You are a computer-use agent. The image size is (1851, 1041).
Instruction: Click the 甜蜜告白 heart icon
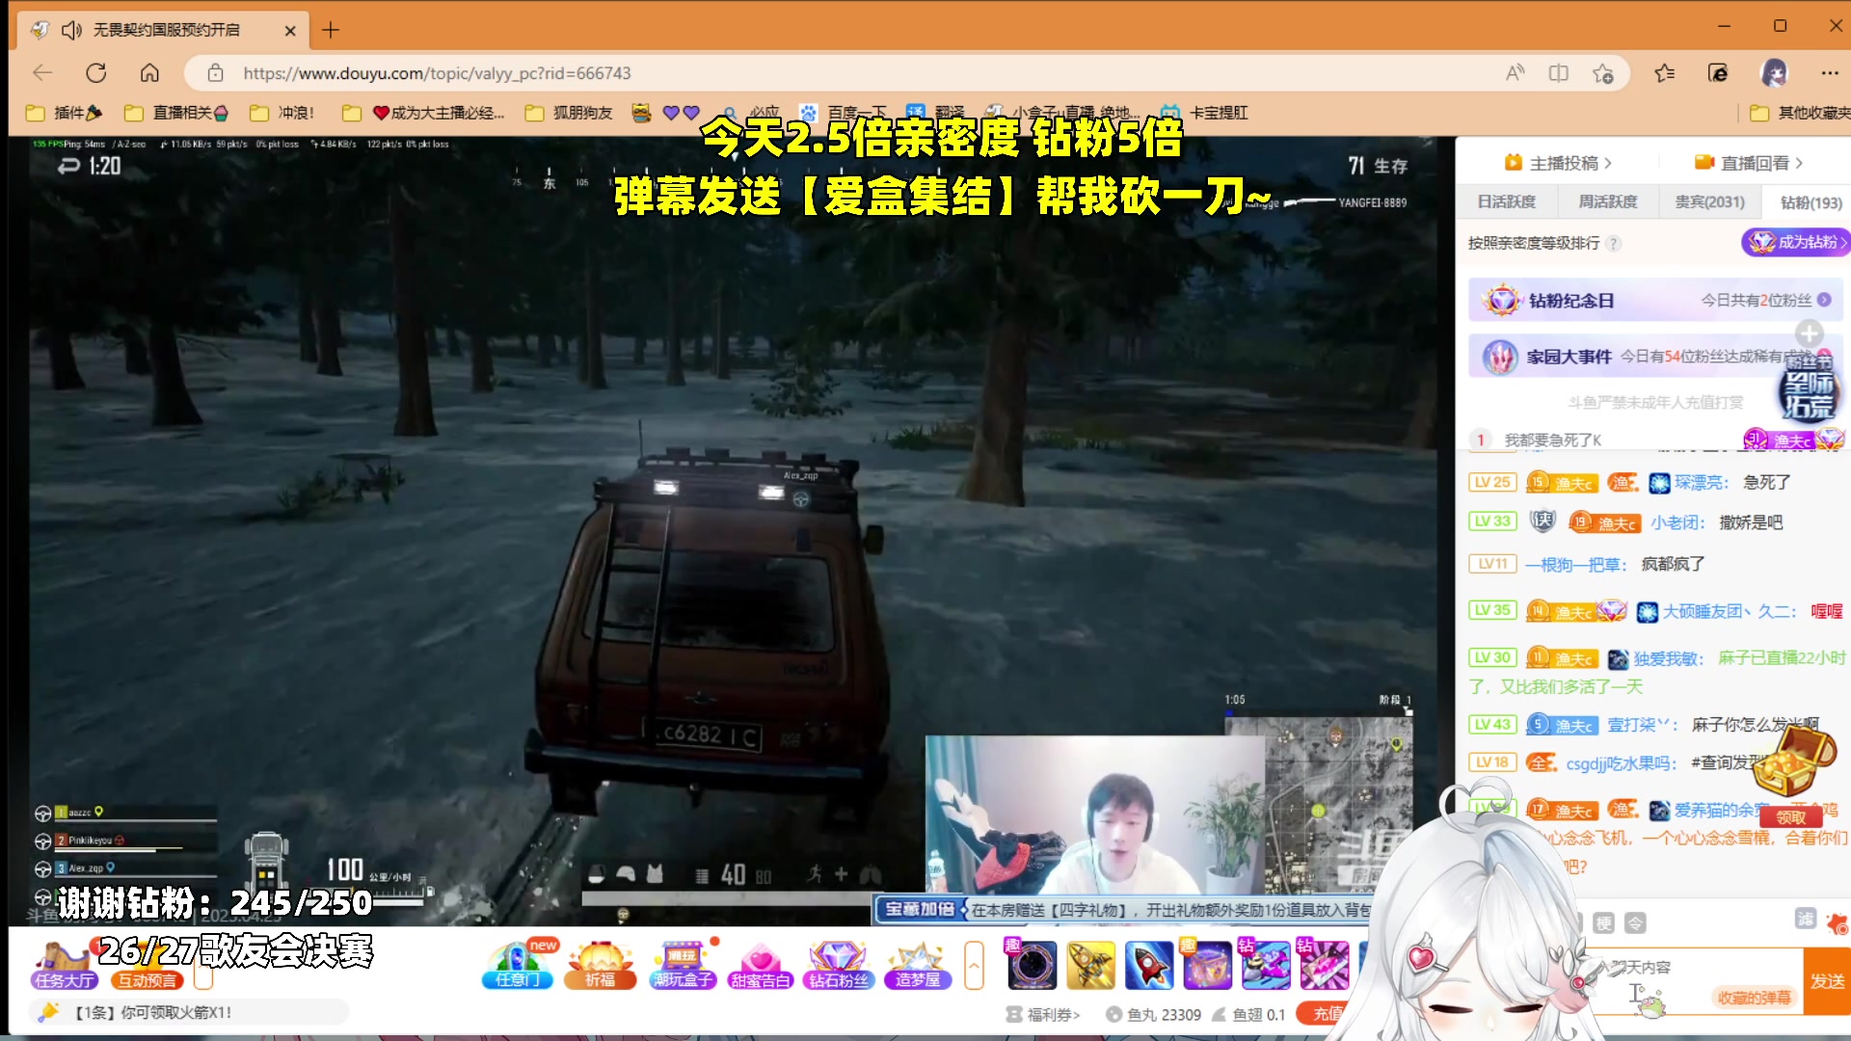pyautogui.click(x=761, y=965)
